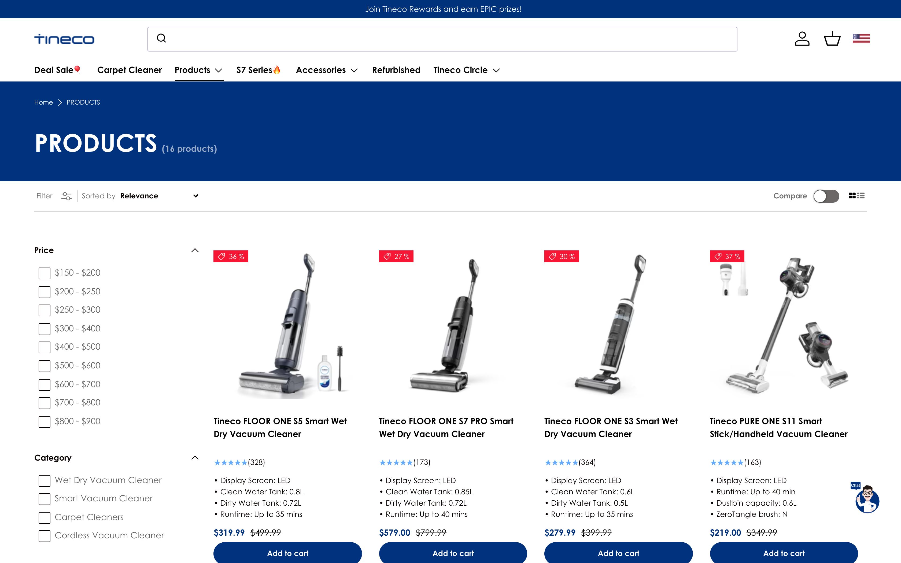Check the $150 - $200 price filter

(44, 273)
